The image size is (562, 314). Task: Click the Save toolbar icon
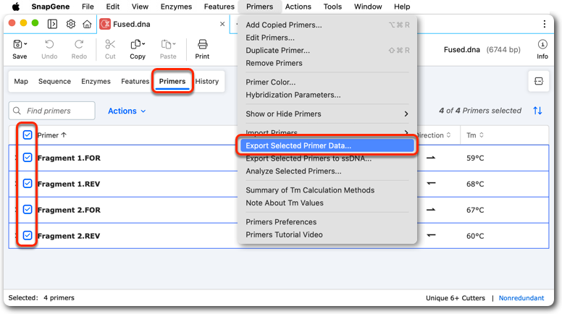coord(17,44)
